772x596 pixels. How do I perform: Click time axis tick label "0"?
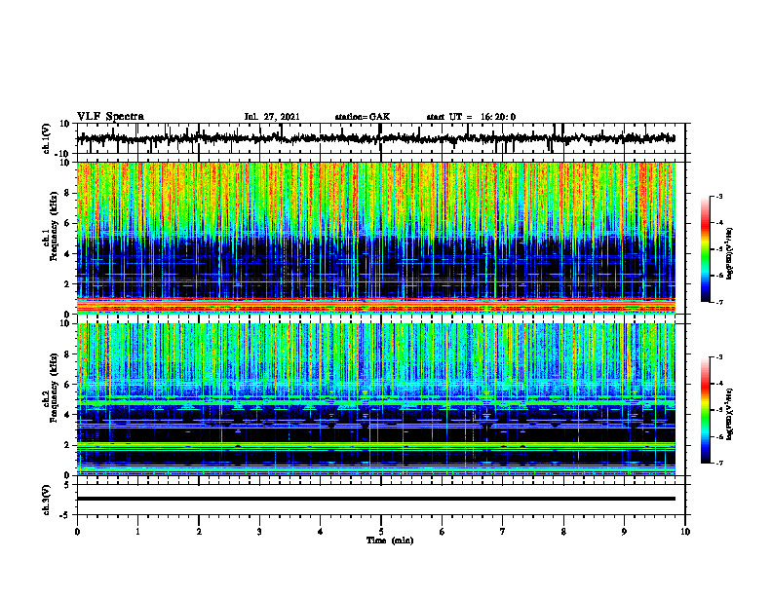pyautogui.click(x=77, y=532)
